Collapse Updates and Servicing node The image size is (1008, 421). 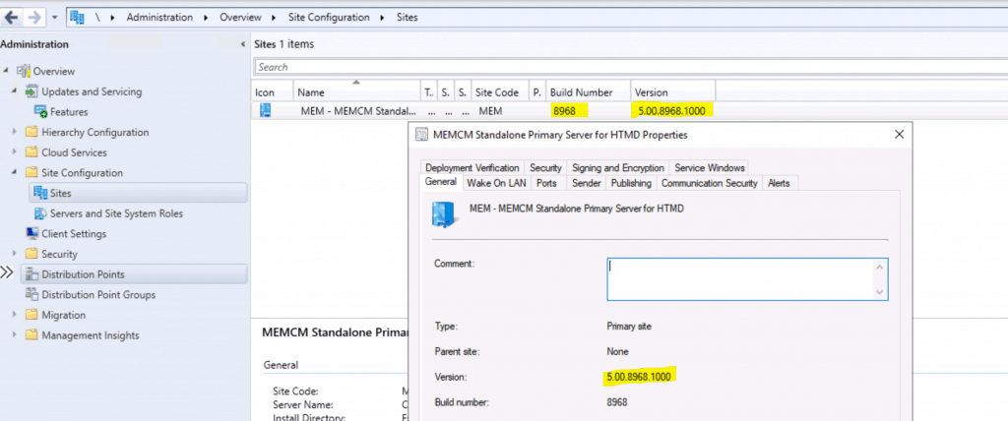coord(14,91)
